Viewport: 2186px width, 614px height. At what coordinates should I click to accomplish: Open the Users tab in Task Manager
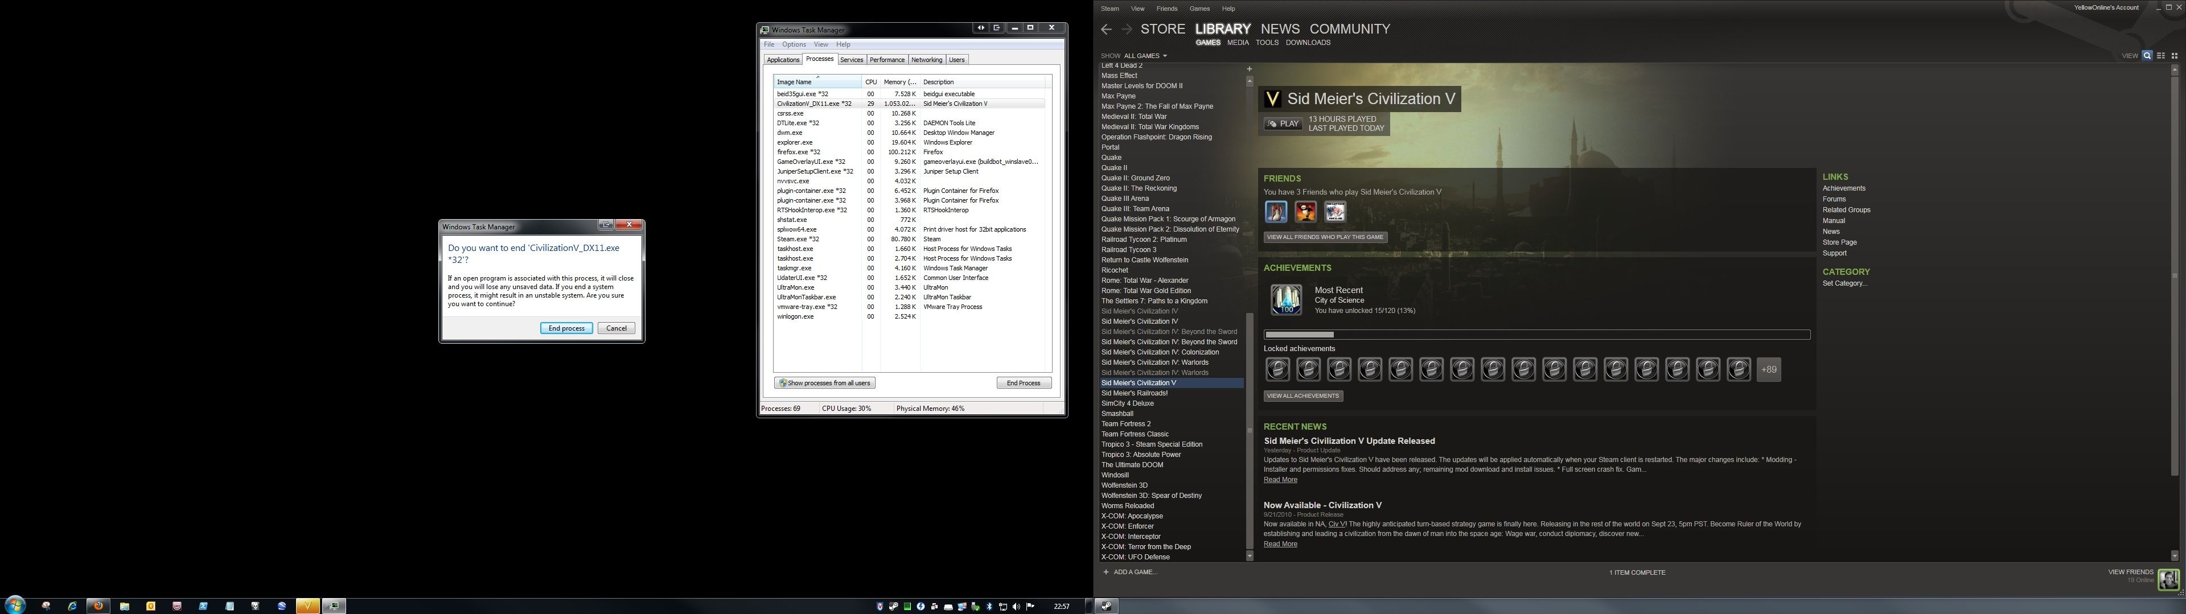point(956,60)
